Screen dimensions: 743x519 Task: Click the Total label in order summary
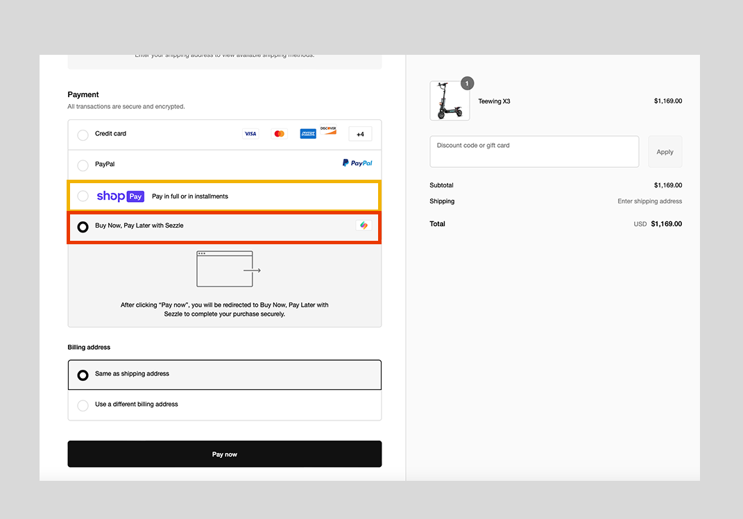point(437,223)
